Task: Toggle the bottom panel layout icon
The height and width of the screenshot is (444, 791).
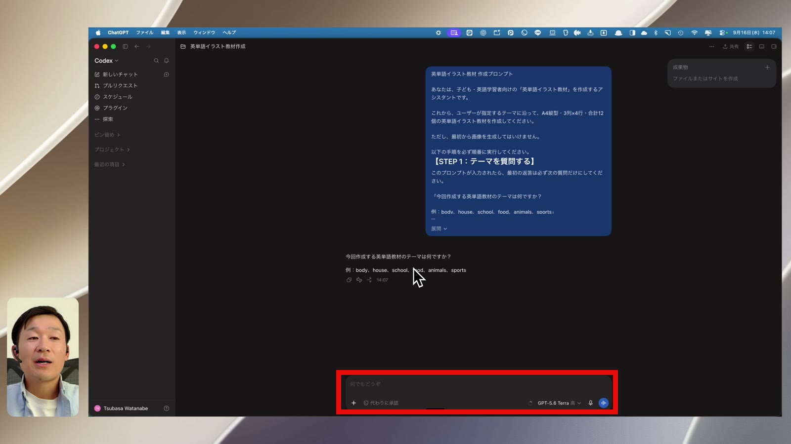Action: [x=762, y=46]
